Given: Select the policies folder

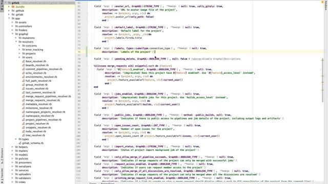Looking at the screenshot, I should (24, 159).
